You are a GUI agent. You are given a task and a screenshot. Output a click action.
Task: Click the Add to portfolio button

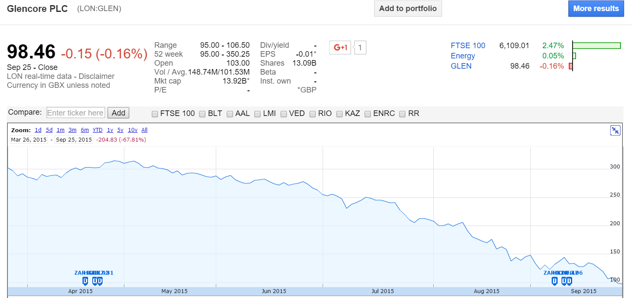(x=408, y=9)
